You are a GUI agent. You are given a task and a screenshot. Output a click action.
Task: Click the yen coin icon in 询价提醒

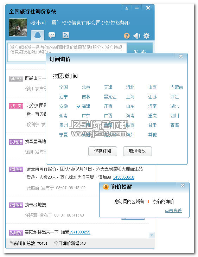click(106, 187)
